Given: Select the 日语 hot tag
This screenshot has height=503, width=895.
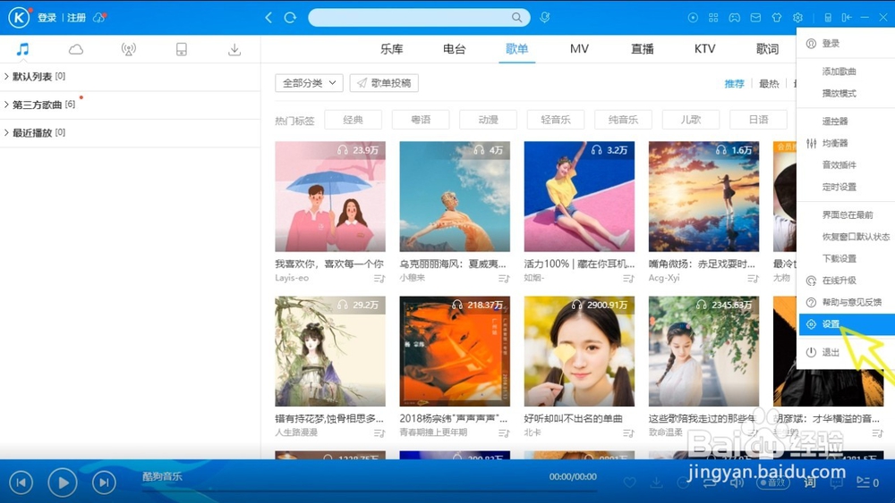Looking at the screenshot, I should click(x=759, y=120).
